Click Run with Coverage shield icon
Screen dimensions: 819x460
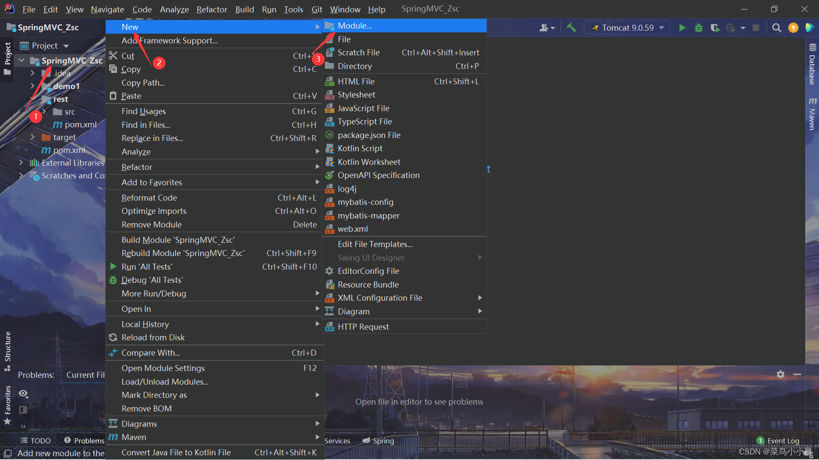715,28
